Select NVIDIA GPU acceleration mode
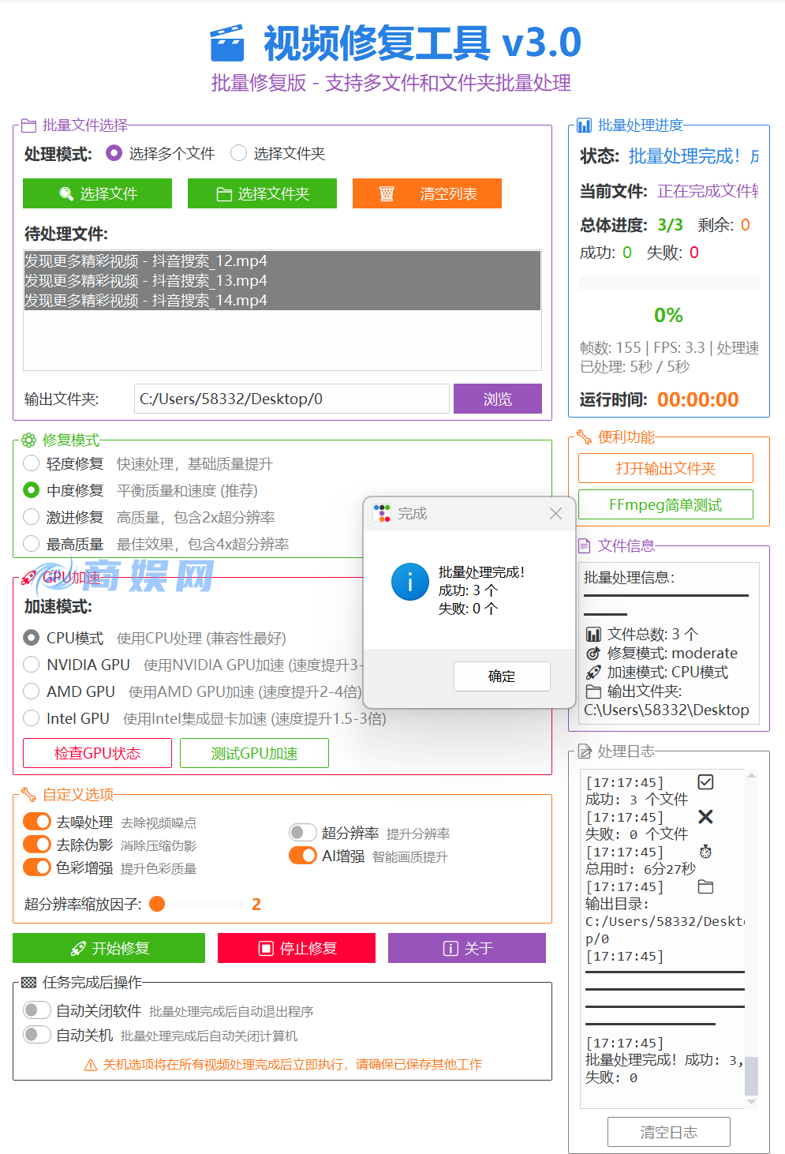This screenshot has width=785, height=1154. point(31,665)
